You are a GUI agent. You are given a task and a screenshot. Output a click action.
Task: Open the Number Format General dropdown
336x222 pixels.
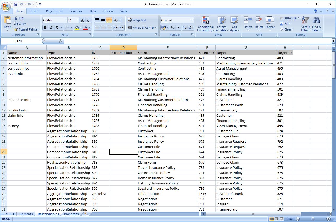click(x=192, y=20)
